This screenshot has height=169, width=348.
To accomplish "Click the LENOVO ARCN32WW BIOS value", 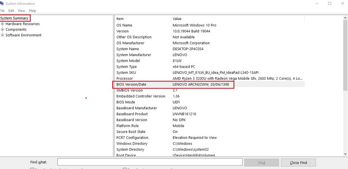I will click(x=201, y=84).
